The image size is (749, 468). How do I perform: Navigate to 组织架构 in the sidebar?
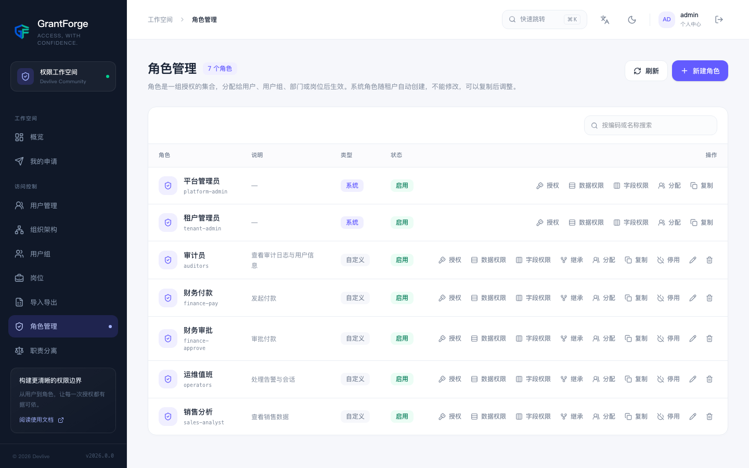click(x=63, y=229)
